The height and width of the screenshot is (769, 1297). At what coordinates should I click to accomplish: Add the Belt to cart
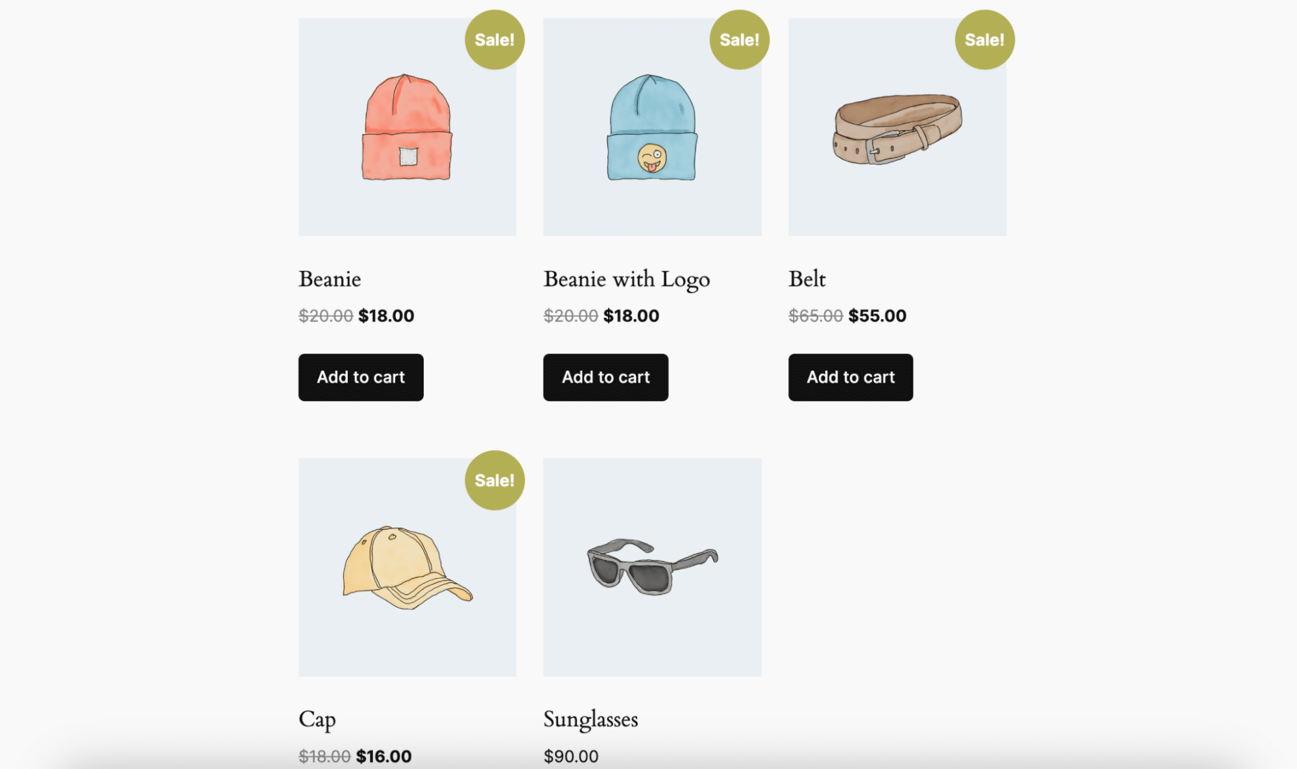point(851,377)
